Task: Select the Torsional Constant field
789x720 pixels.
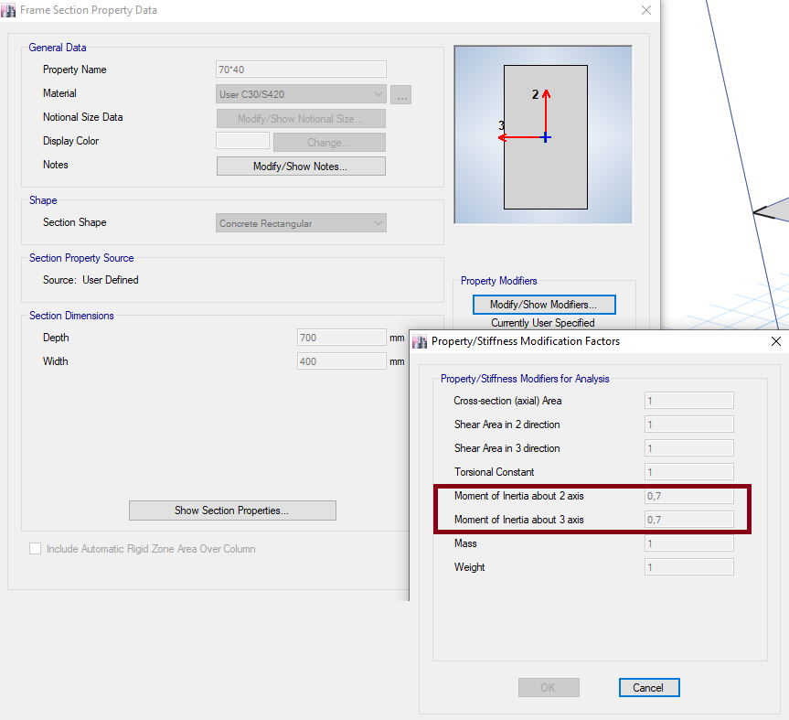Action: pyautogui.click(x=688, y=472)
